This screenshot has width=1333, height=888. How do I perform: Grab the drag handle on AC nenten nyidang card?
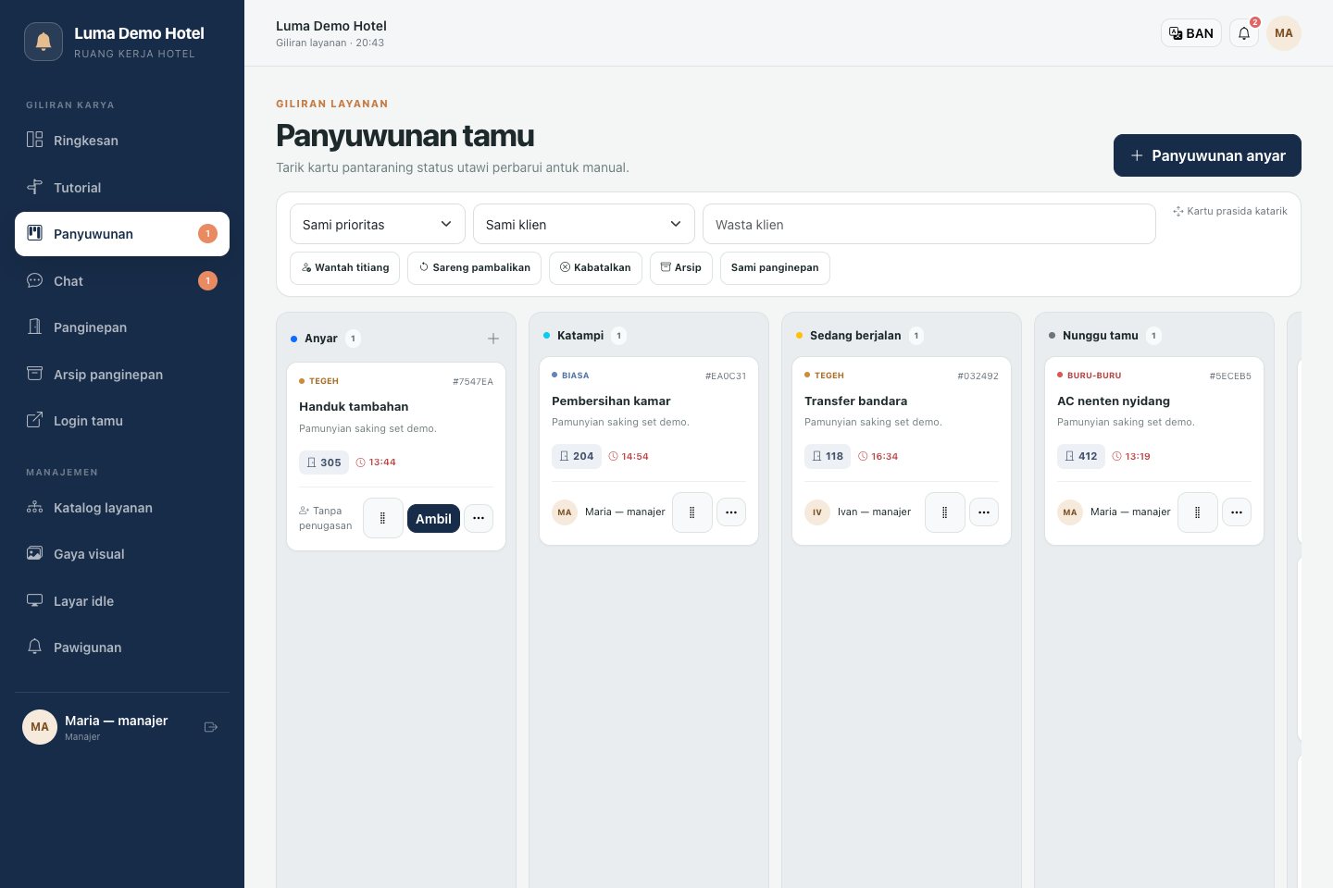[1198, 512]
